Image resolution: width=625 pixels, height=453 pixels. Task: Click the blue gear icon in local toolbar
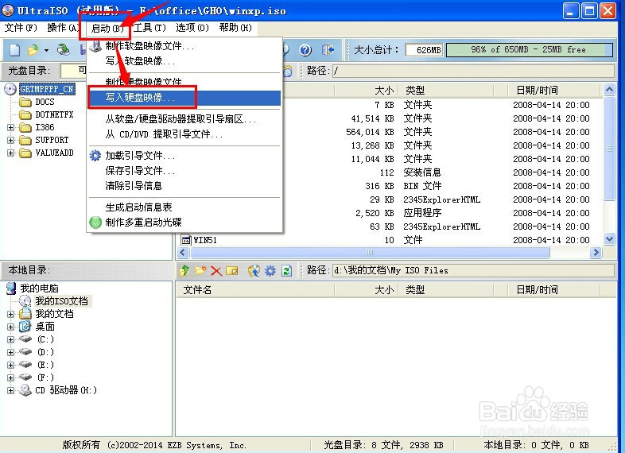[270, 271]
